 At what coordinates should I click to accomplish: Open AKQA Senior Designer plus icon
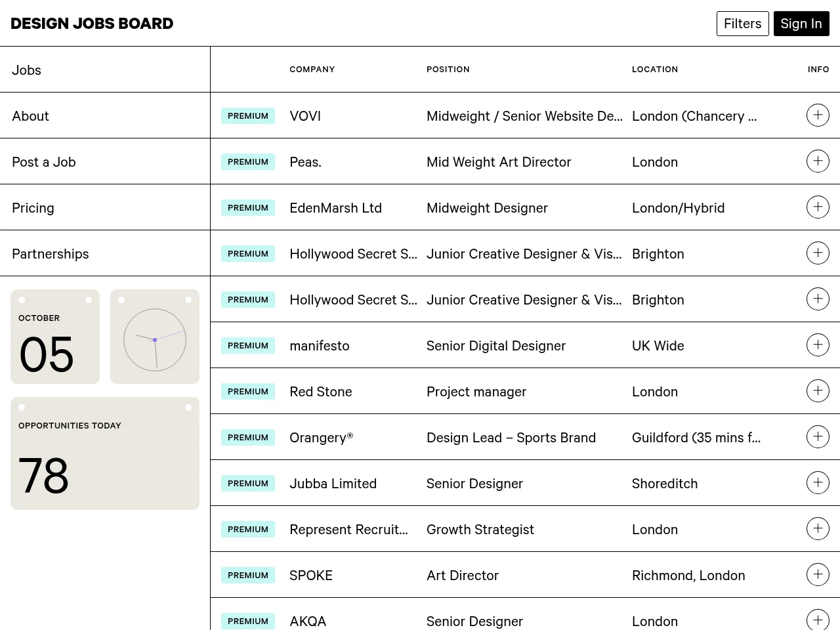pos(818,620)
